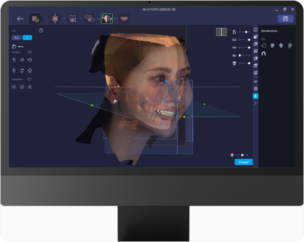
Task: Open the skull and teeth alignment step
Action: [x=72, y=19]
